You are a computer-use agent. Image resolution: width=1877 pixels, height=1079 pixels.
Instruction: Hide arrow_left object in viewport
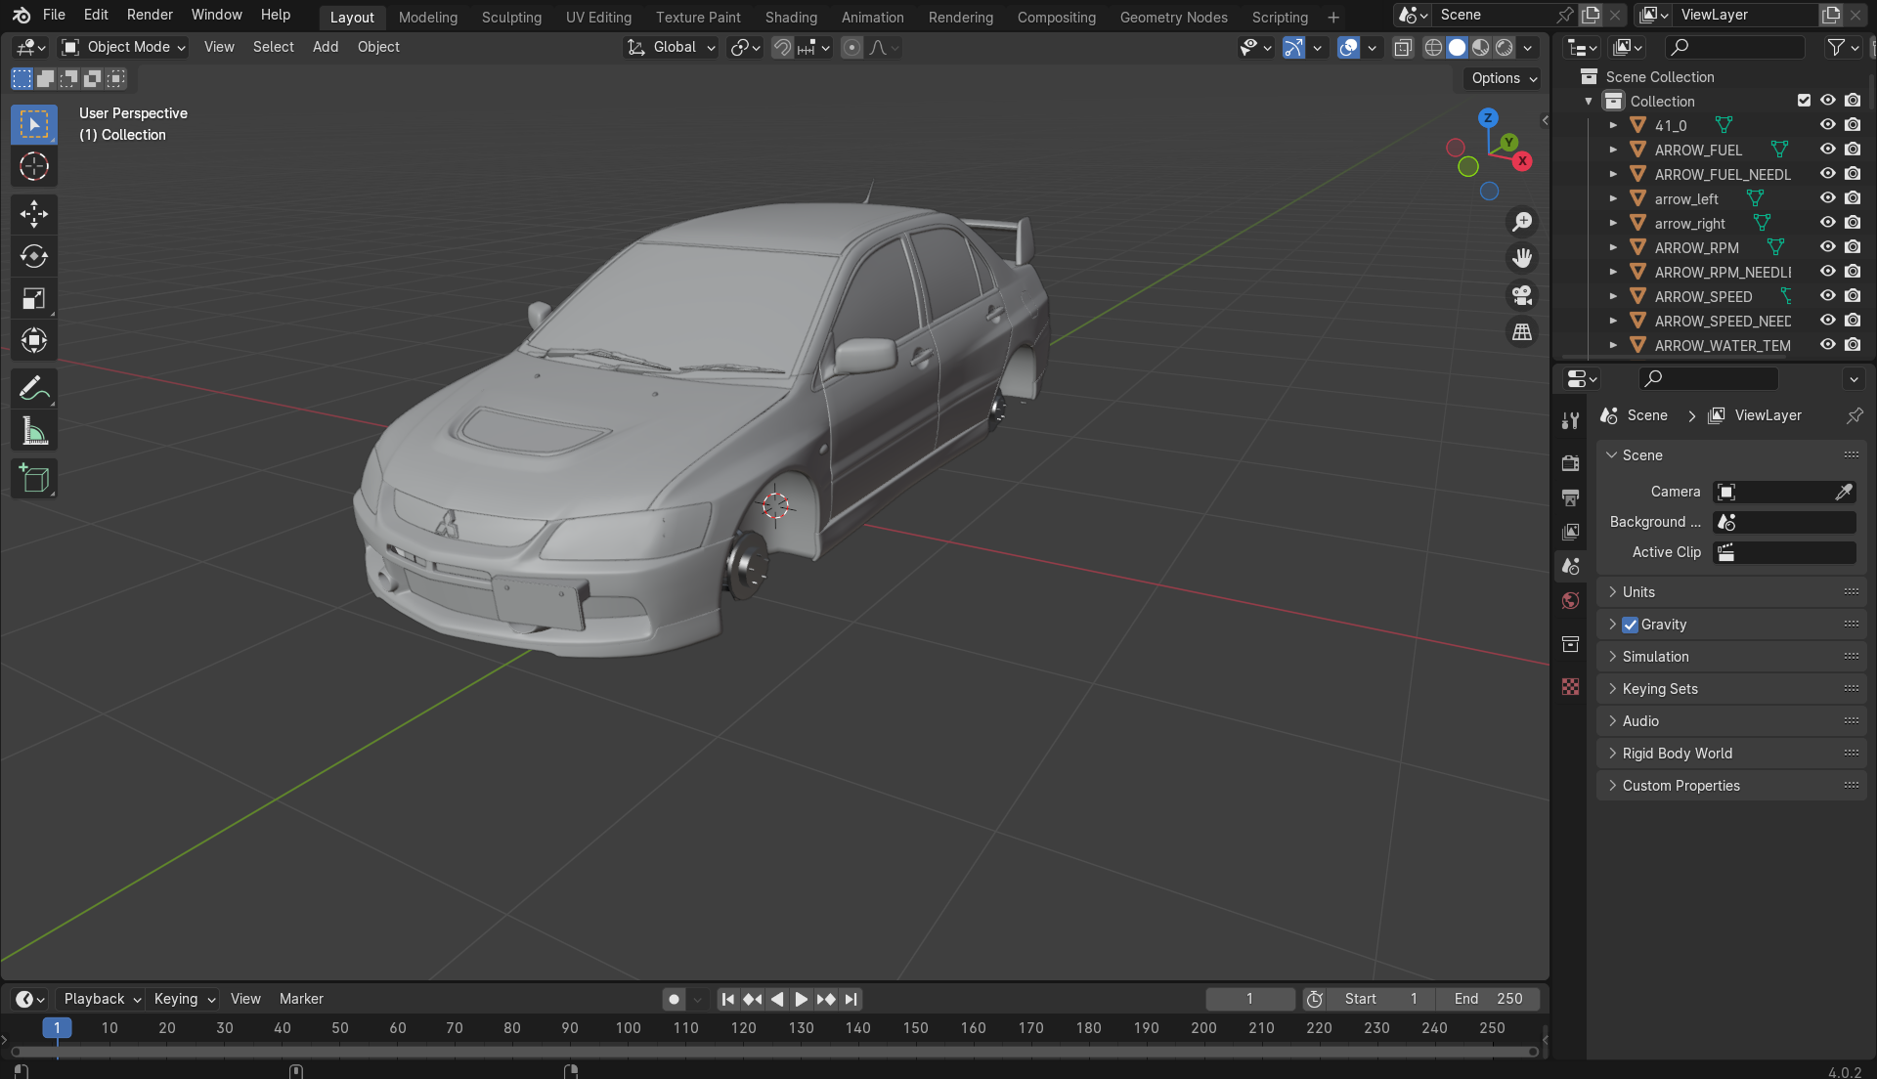pyautogui.click(x=1827, y=198)
